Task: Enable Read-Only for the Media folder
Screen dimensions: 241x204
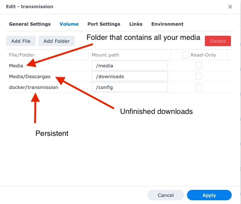Action: pos(199,66)
